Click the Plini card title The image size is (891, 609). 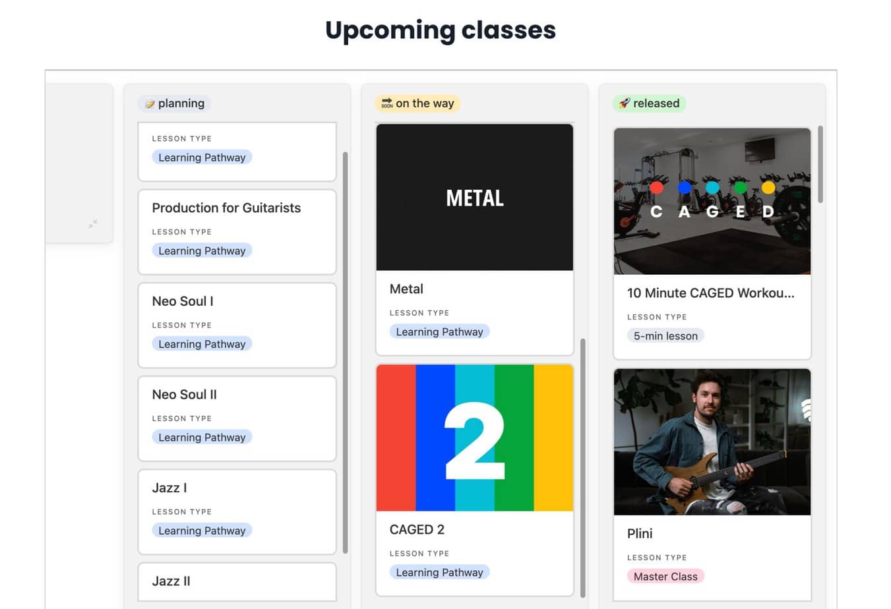click(640, 534)
